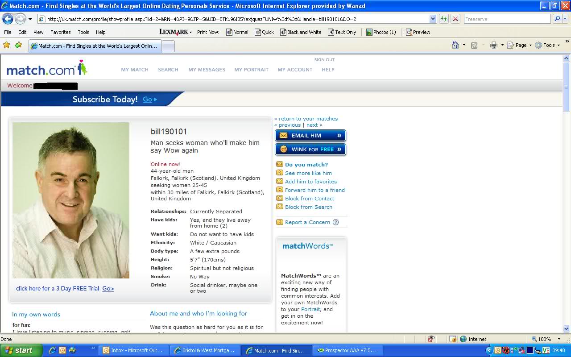Screen dimensions: 571x357
Task: Select the Match.com browser tab
Action: coord(94,46)
